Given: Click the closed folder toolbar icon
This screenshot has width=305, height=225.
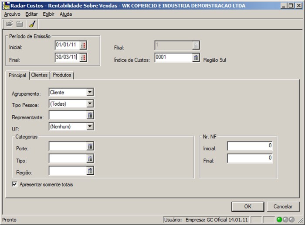Looking at the screenshot, I should (20, 24).
